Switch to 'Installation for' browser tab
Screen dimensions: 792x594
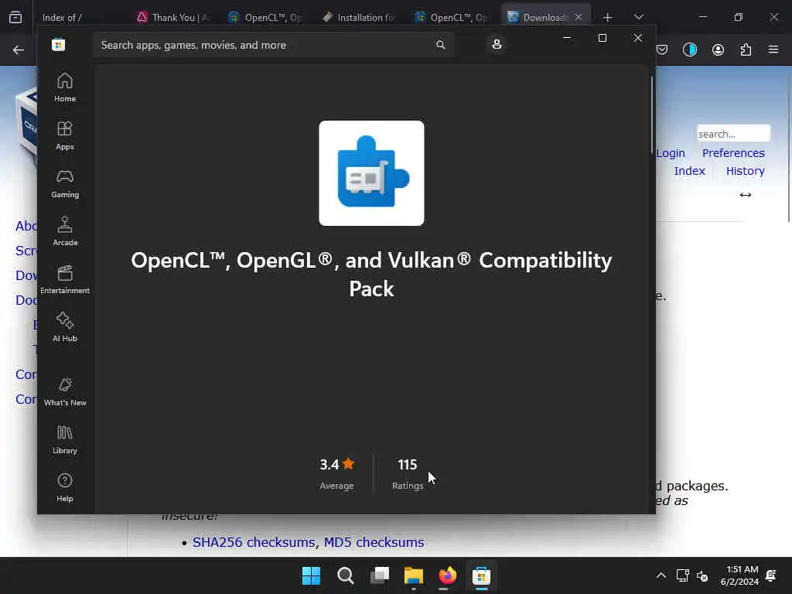click(x=359, y=18)
